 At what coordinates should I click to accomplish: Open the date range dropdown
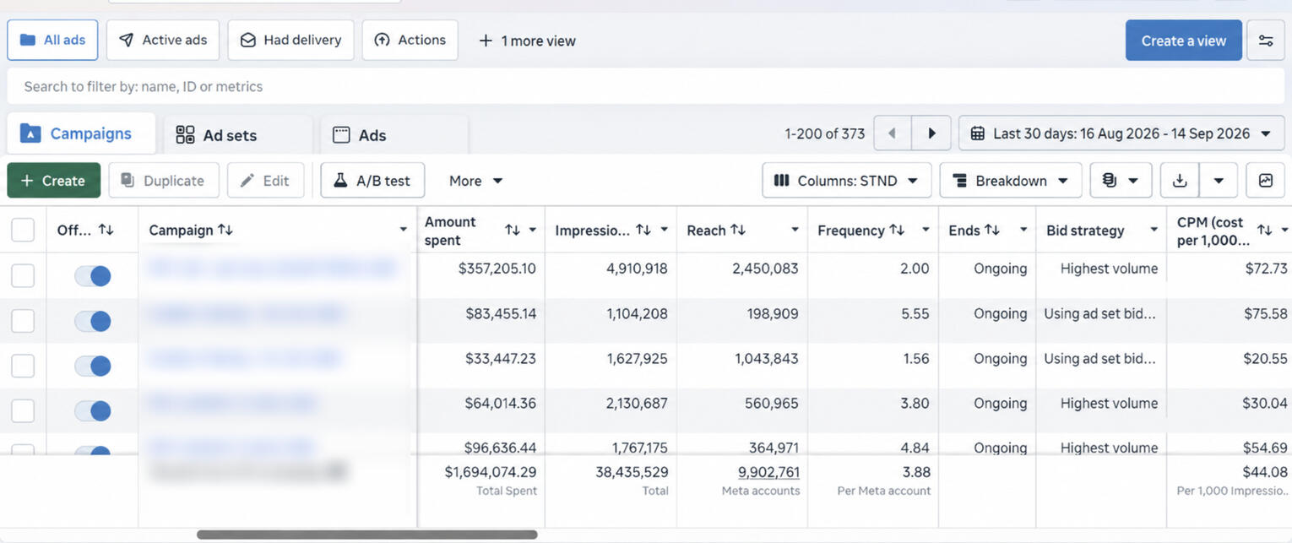[x=1121, y=133]
